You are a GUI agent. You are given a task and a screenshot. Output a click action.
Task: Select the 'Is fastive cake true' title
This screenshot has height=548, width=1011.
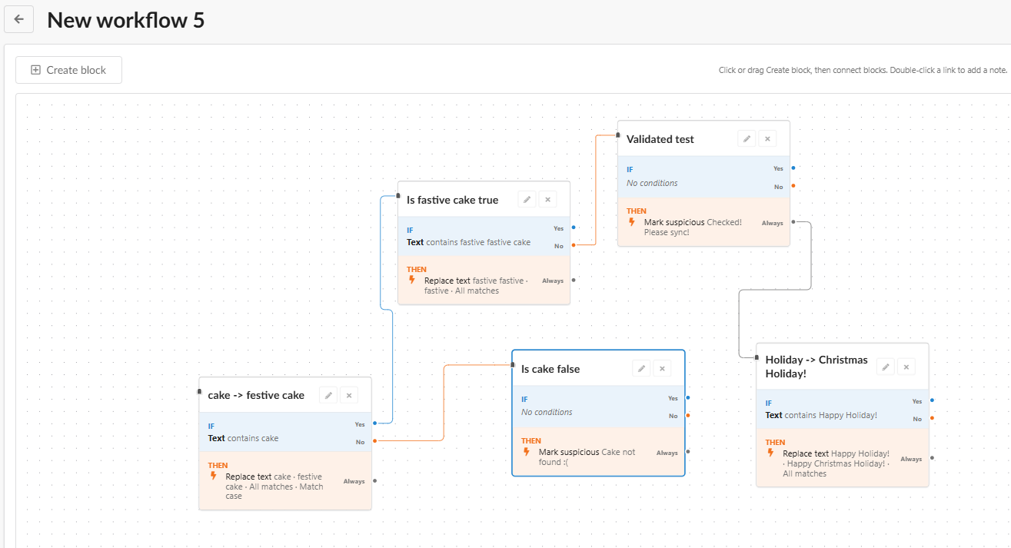tap(452, 200)
